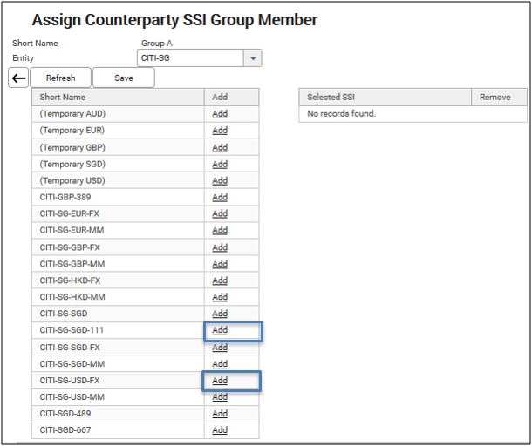Add the CITI-SGD-667 SSI
The width and height of the screenshot is (532, 446).
220,430
